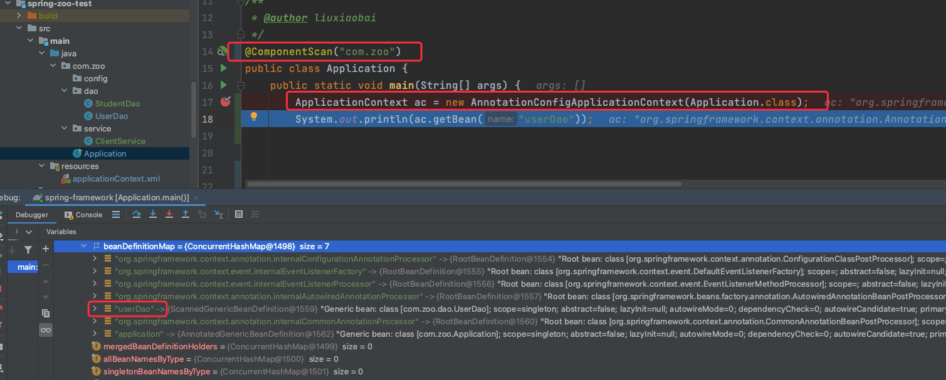Toggle the glasses watches icon in debugger

(x=46, y=330)
